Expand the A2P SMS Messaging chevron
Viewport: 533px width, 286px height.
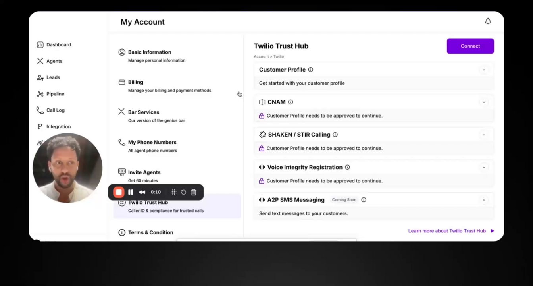pyautogui.click(x=484, y=200)
